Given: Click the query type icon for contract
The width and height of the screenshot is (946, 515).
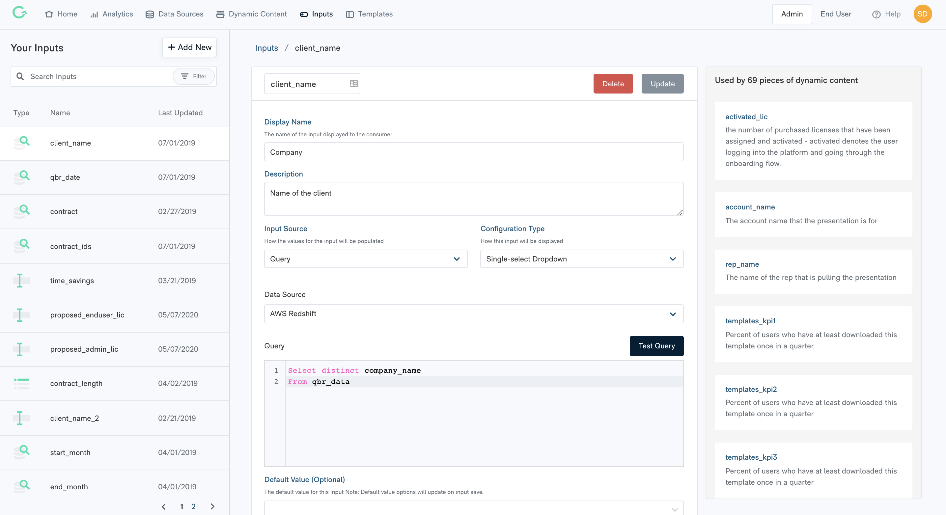Looking at the screenshot, I should pos(22,211).
